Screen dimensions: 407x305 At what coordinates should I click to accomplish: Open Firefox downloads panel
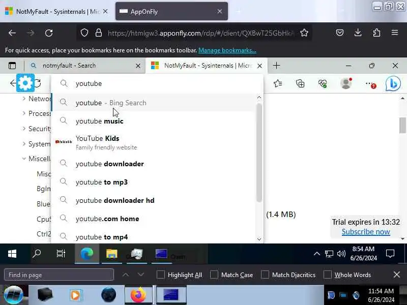[x=358, y=33]
